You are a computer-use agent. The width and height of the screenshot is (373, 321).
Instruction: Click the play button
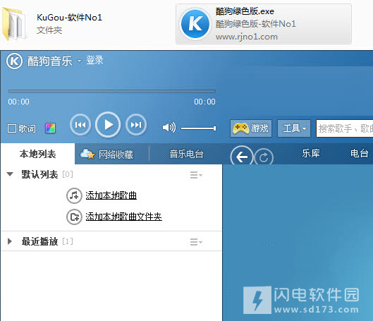coord(108,125)
